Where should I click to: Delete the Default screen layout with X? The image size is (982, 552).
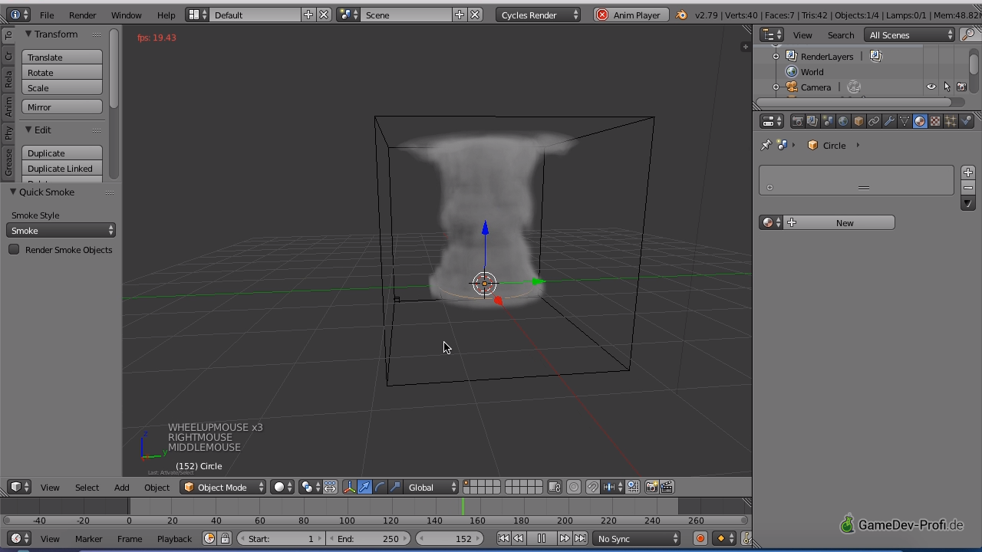pyautogui.click(x=324, y=15)
